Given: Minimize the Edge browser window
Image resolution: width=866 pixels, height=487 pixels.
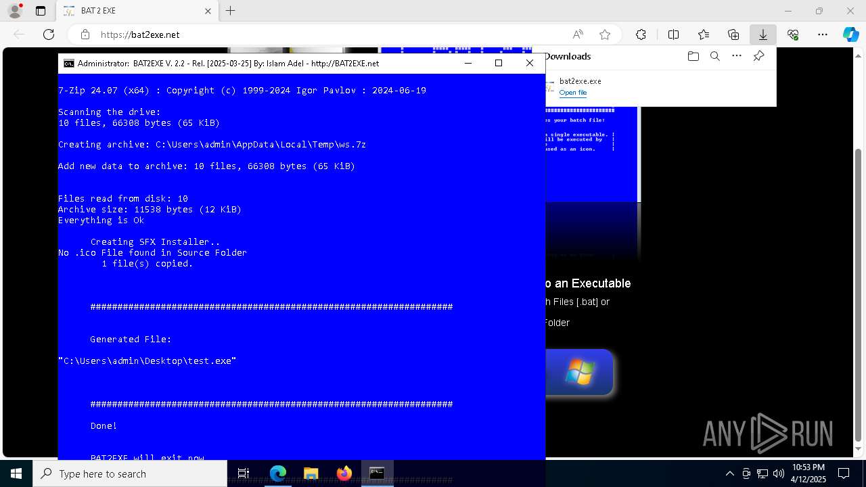Looking at the screenshot, I should click(x=788, y=11).
